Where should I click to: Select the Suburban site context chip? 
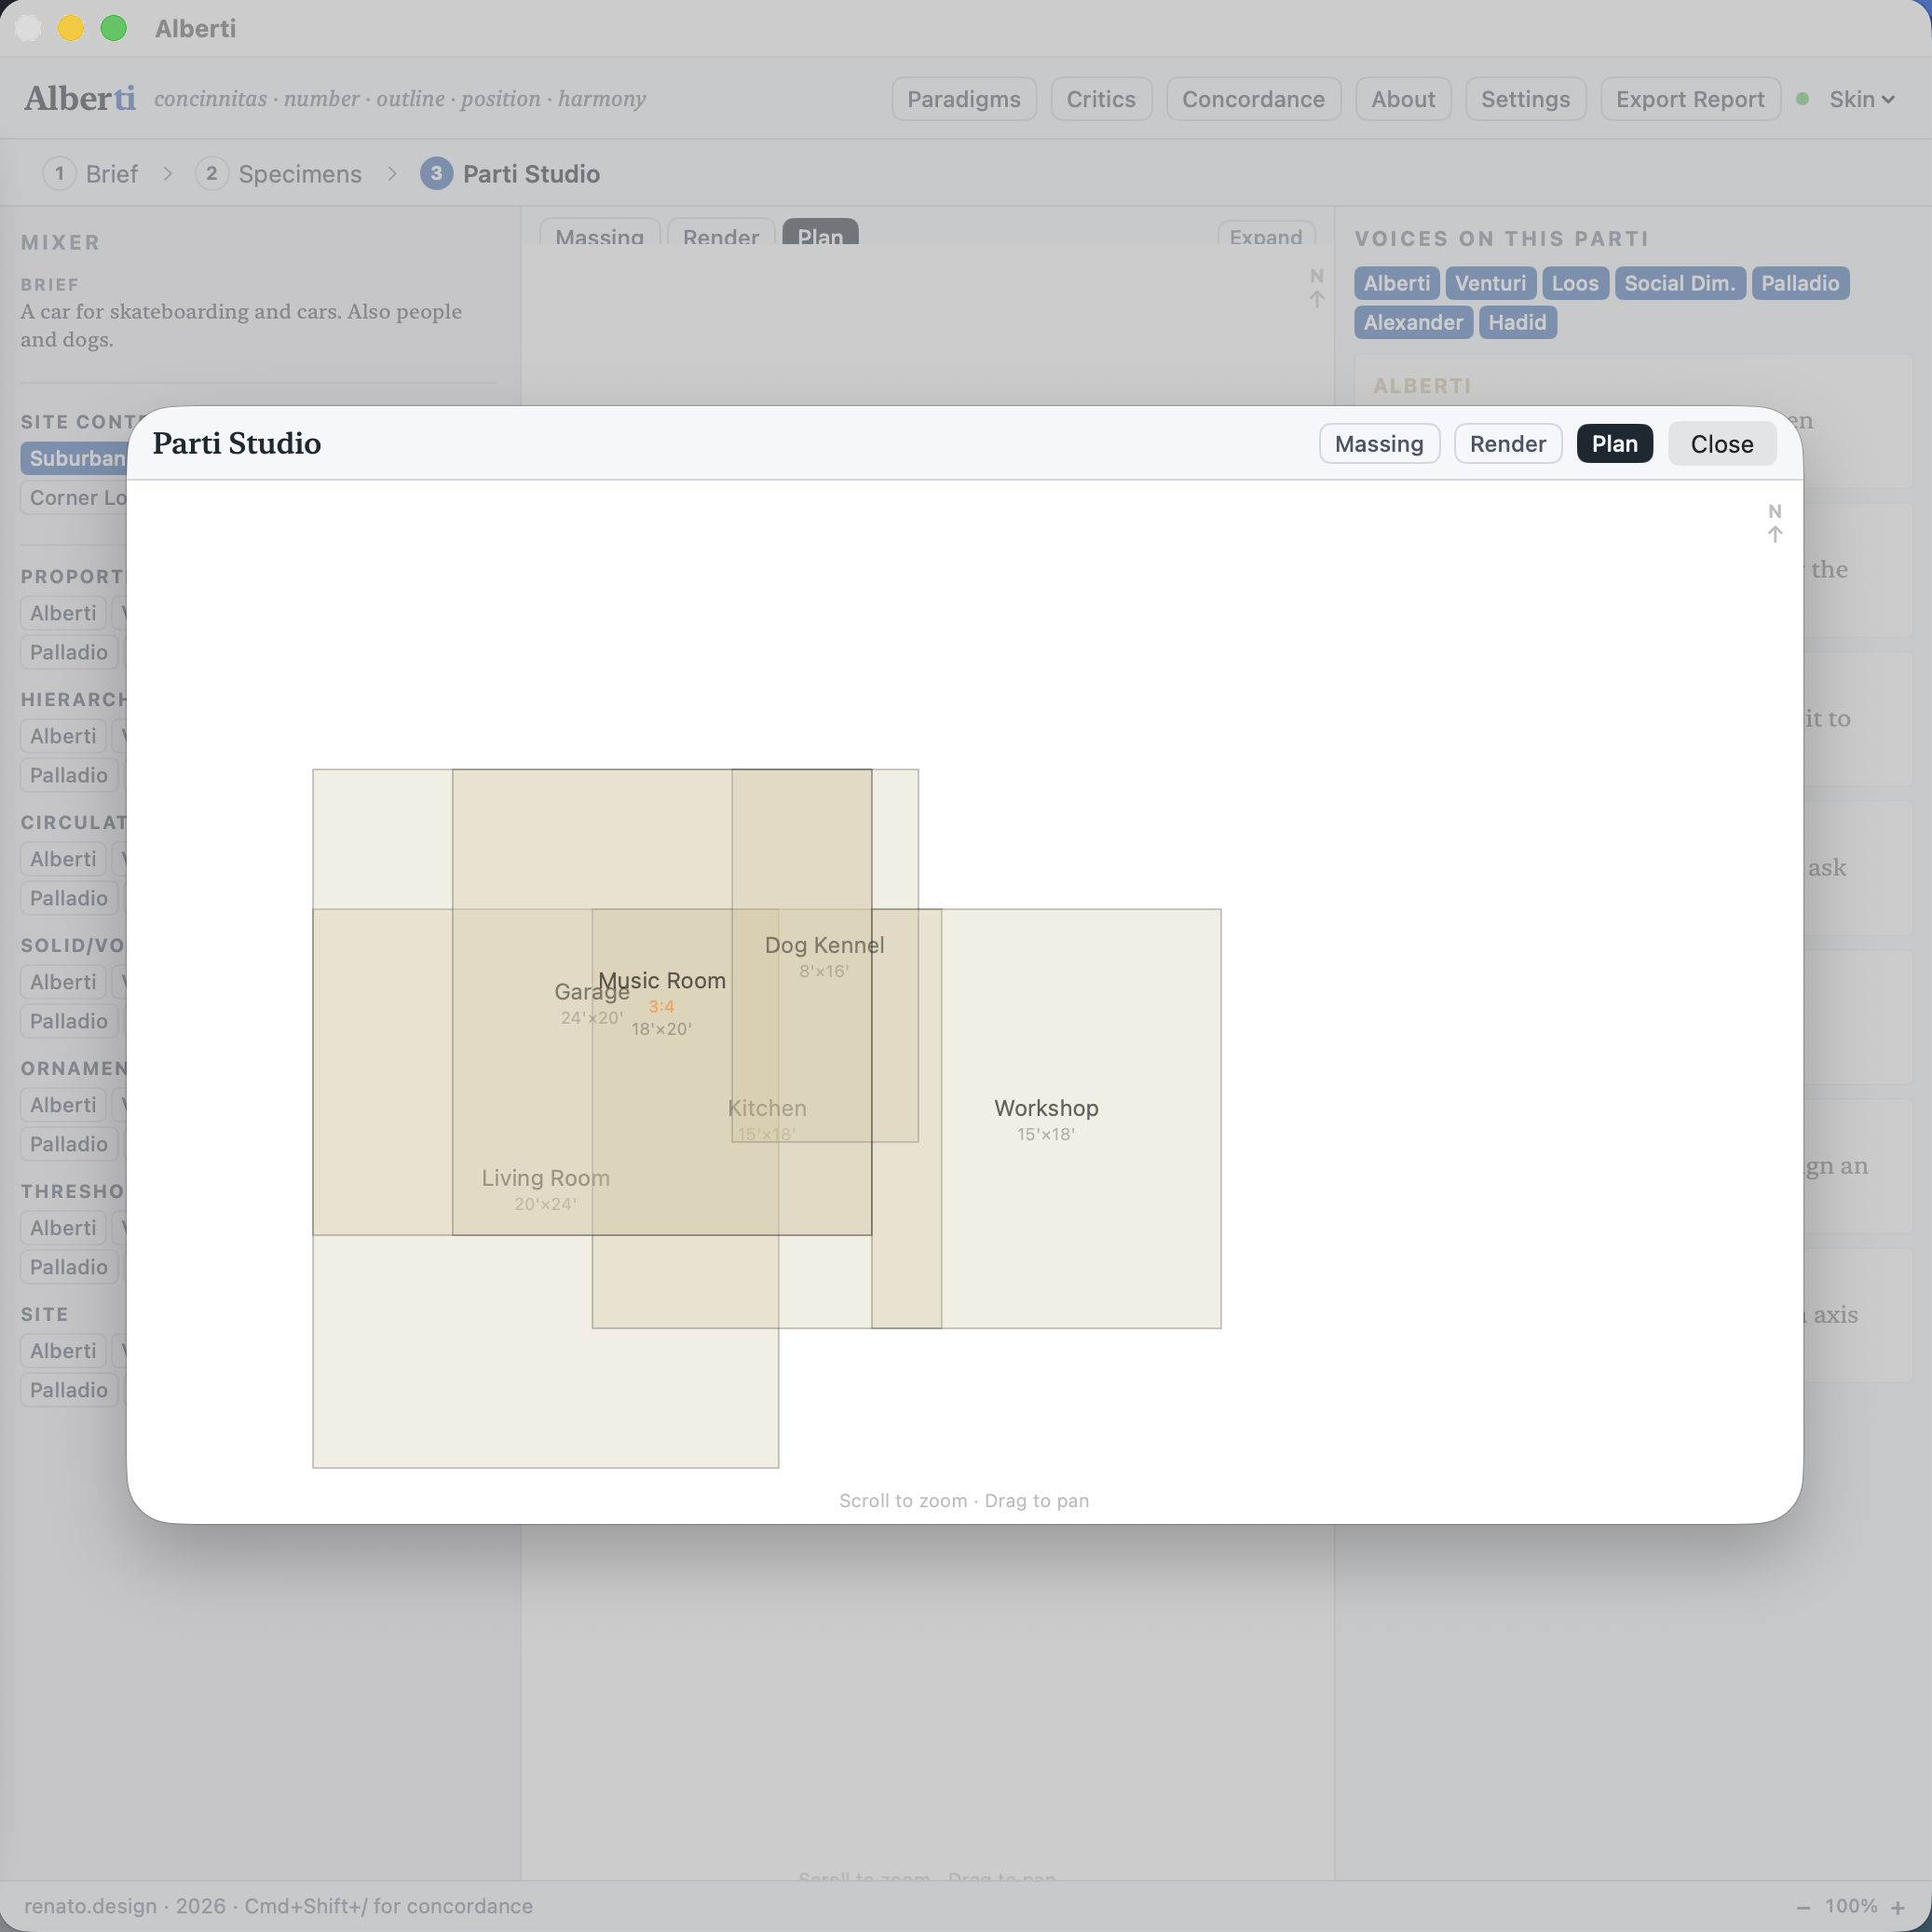[75, 458]
